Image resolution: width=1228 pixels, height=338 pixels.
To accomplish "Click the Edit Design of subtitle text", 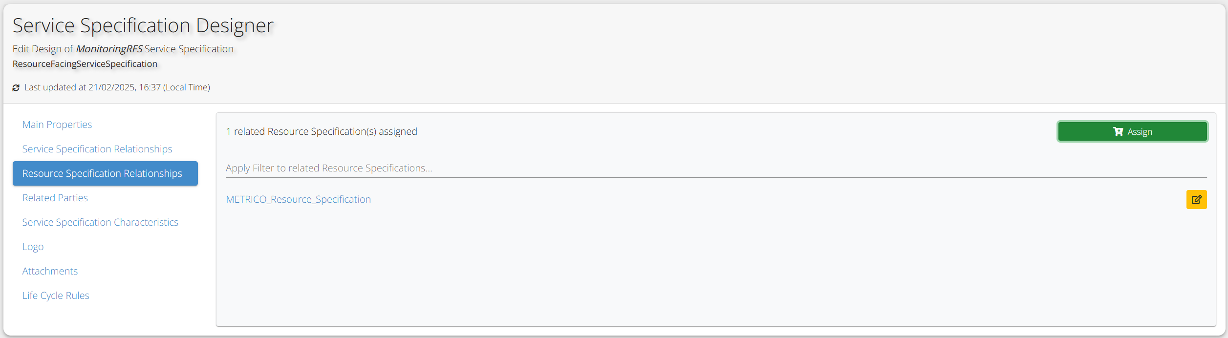I will click(x=43, y=49).
